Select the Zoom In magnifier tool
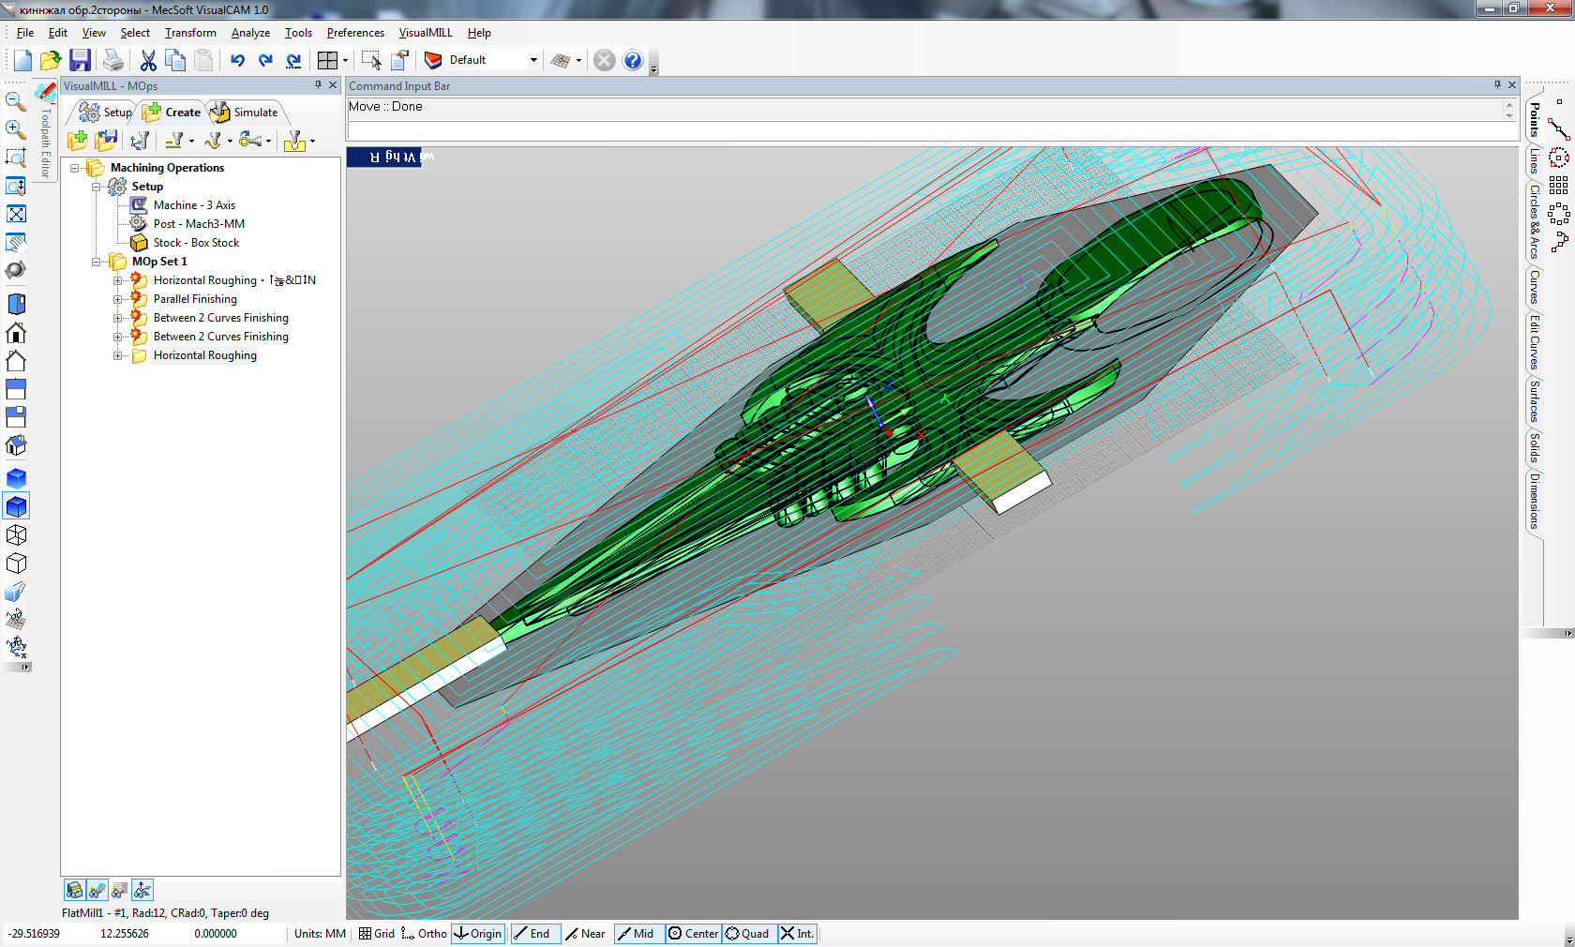Viewport: 1575px width, 947px height. pos(16,129)
